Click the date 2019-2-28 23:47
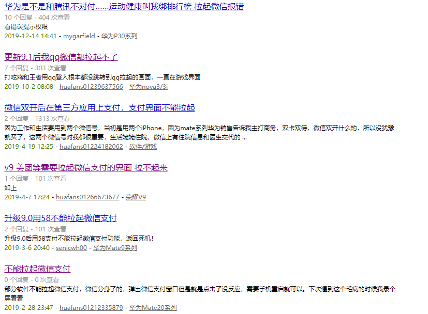 click(x=28, y=308)
